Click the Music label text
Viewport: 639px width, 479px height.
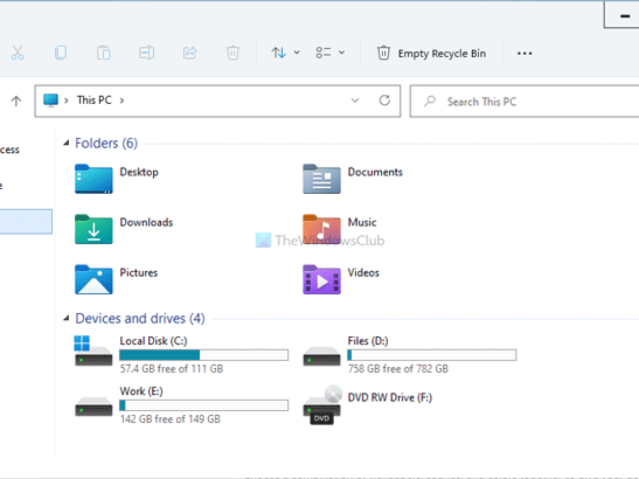[x=362, y=222]
